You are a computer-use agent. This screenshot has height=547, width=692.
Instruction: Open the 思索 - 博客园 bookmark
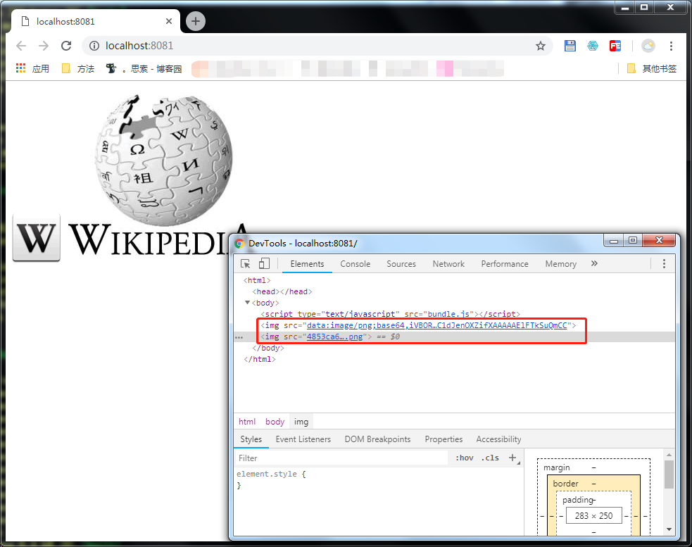pos(144,68)
